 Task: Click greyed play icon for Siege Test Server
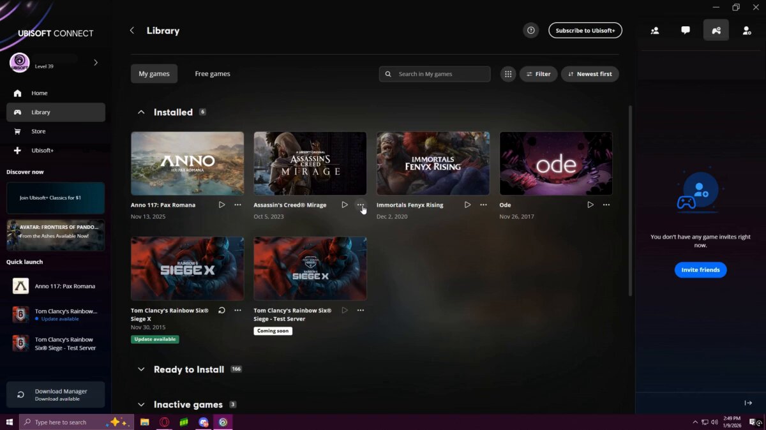pyautogui.click(x=345, y=311)
